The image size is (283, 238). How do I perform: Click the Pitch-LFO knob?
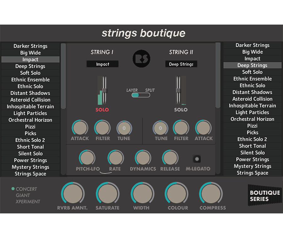click(x=87, y=158)
